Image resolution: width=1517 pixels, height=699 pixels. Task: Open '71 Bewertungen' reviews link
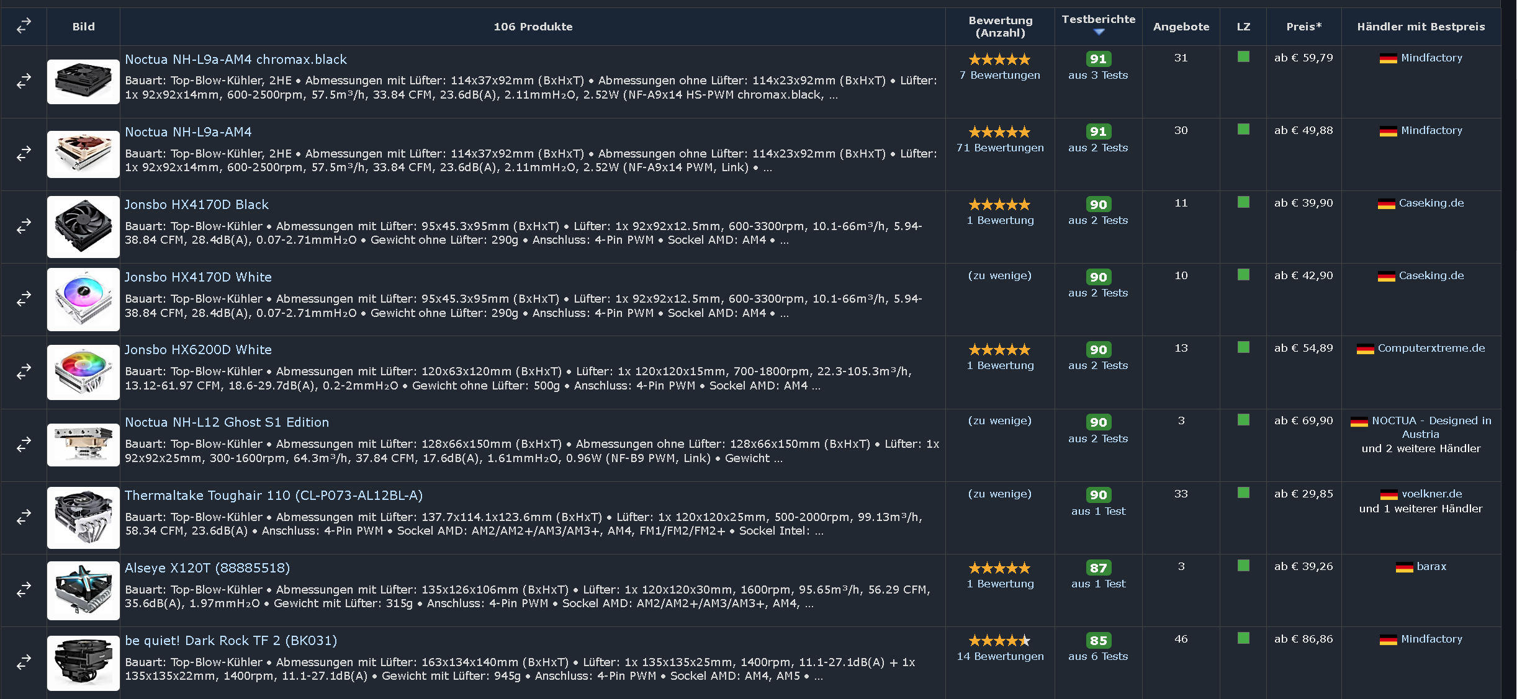pyautogui.click(x=1000, y=148)
